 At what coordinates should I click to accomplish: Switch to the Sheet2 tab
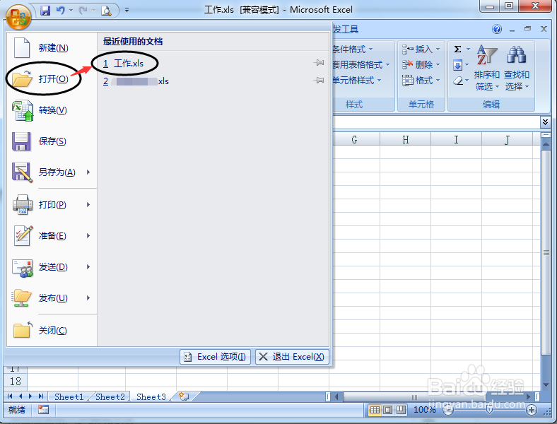pos(110,396)
